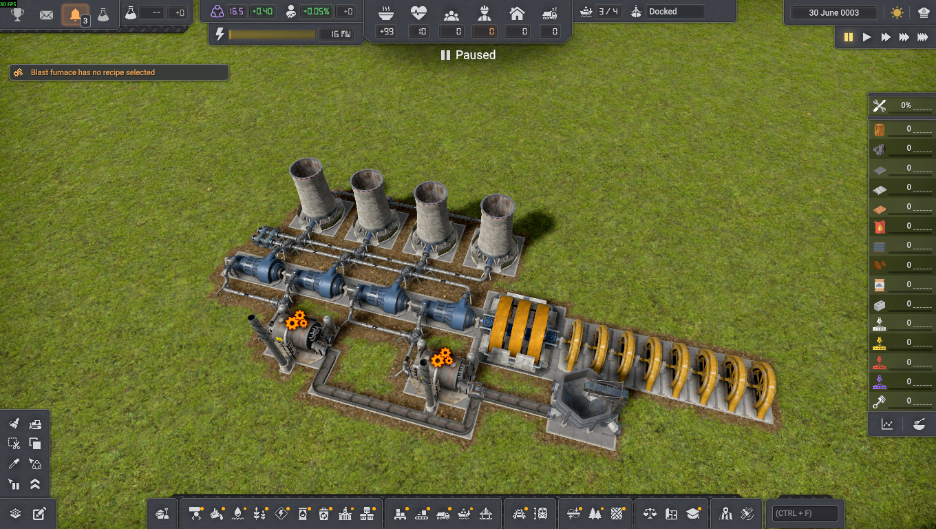
Task: Open the messages envelope icon
Action: pos(46,14)
